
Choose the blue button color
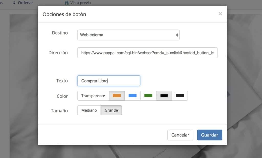click(133, 96)
